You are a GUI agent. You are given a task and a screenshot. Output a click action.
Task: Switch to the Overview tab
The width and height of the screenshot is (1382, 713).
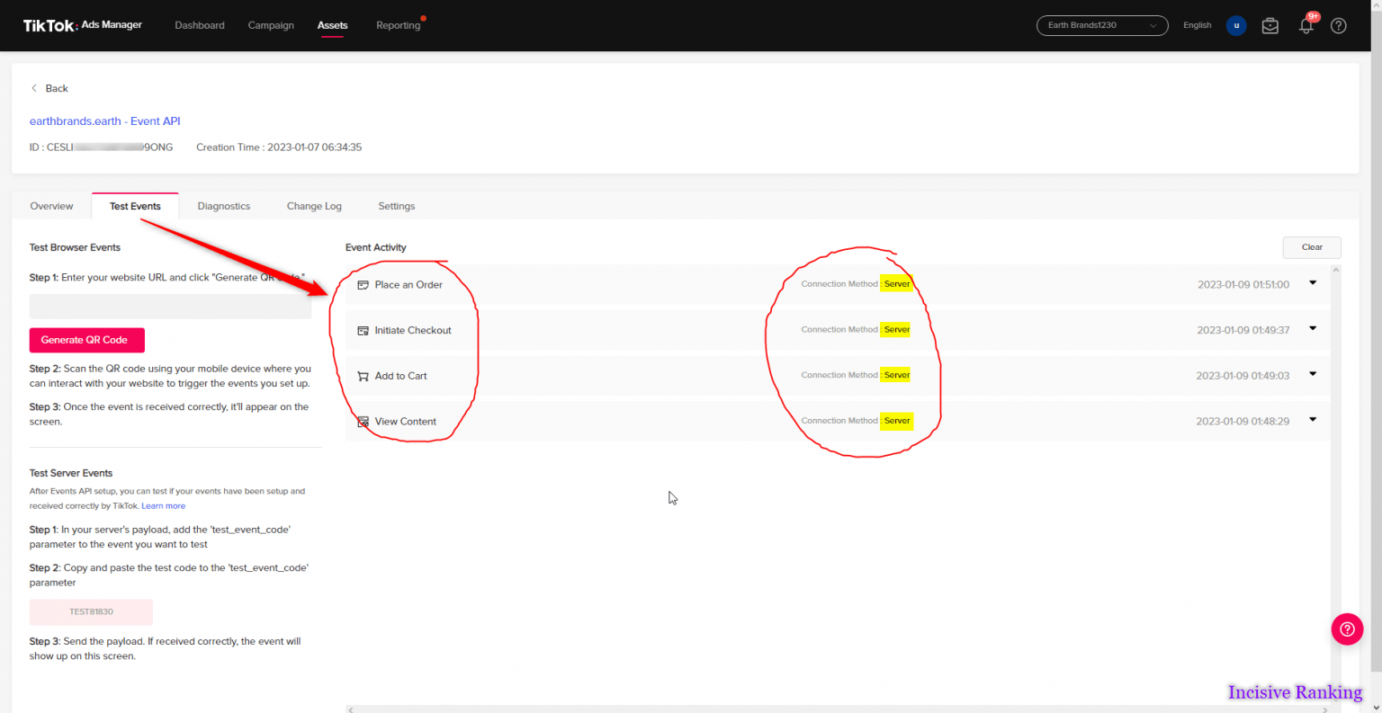pyautogui.click(x=52, y=206)
